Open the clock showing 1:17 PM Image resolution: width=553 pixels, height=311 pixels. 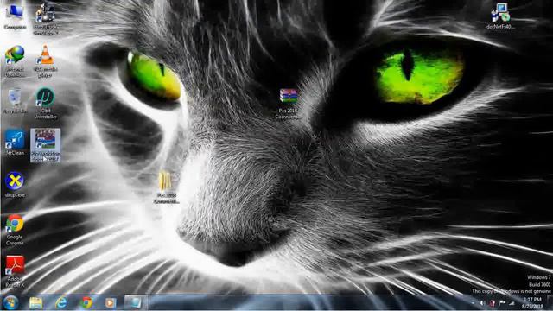pos(532,303)
